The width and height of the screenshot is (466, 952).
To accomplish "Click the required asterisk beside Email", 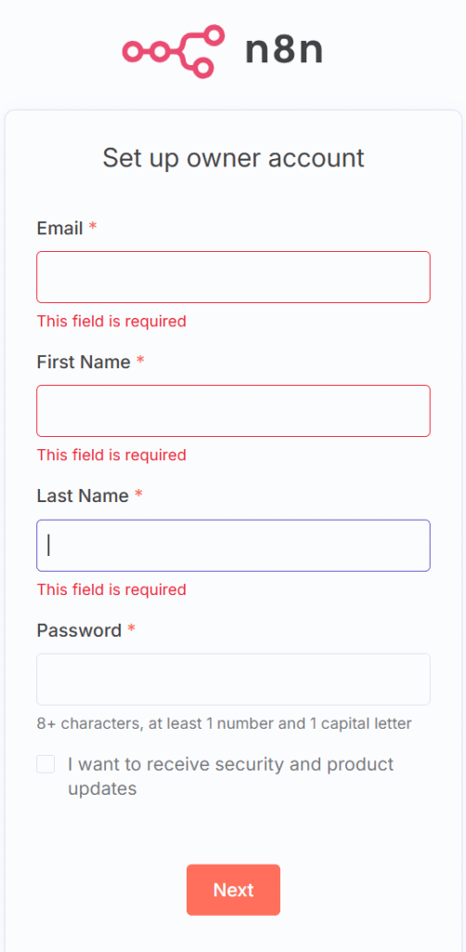I will point(93,228).
